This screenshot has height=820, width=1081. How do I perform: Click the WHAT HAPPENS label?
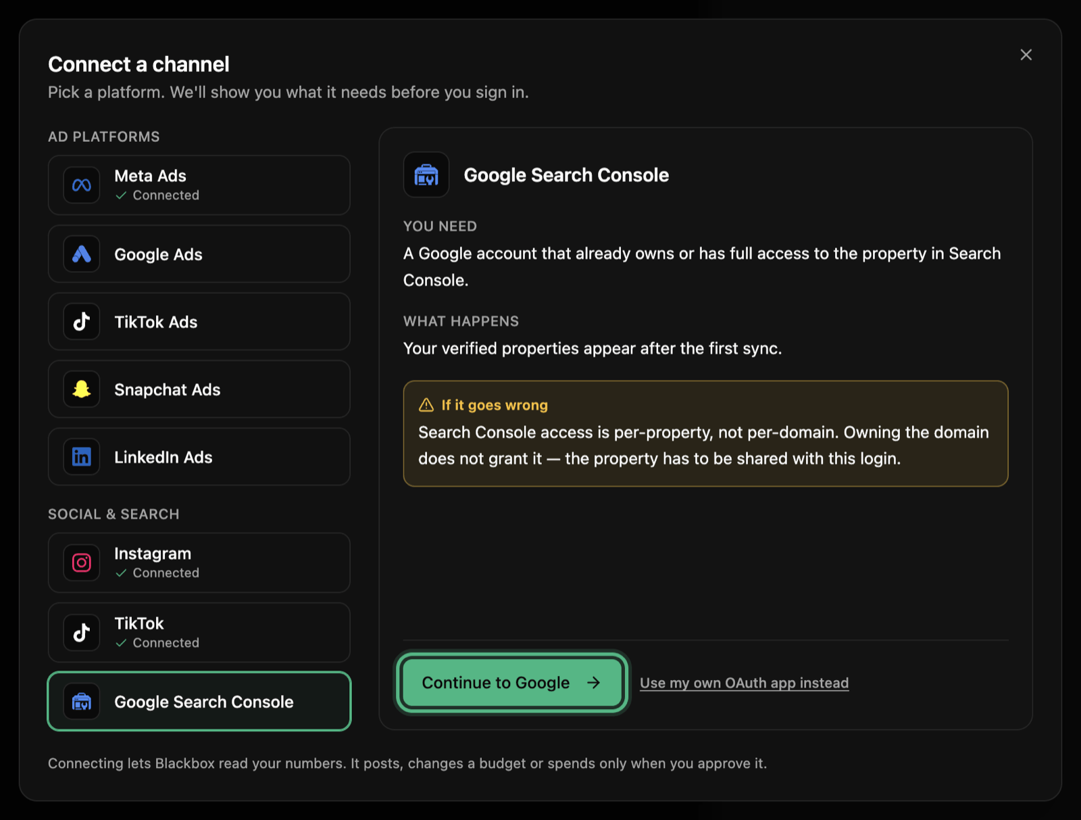[461, 321]
